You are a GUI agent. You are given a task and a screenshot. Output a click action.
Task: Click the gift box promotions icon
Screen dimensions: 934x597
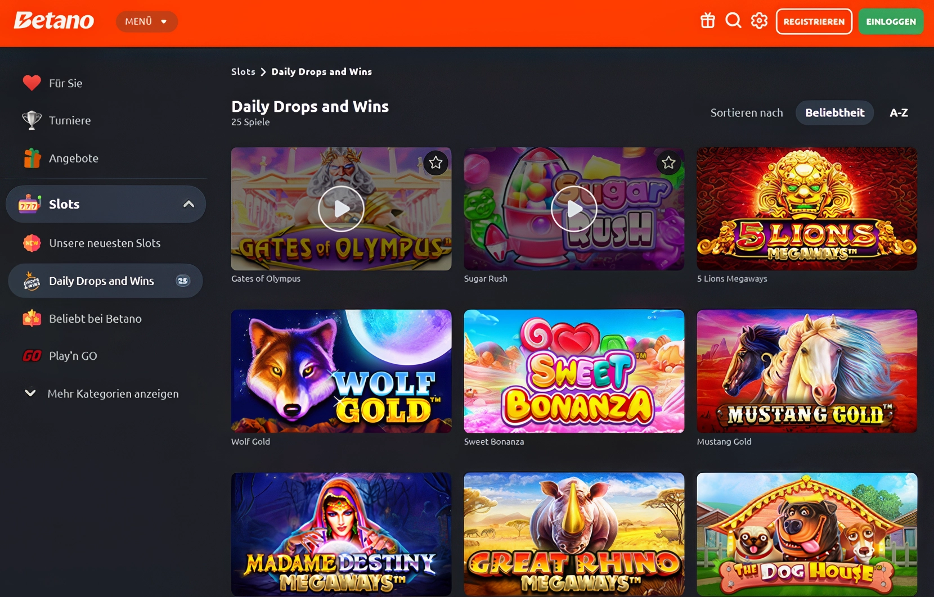click(x=707, y=21)
